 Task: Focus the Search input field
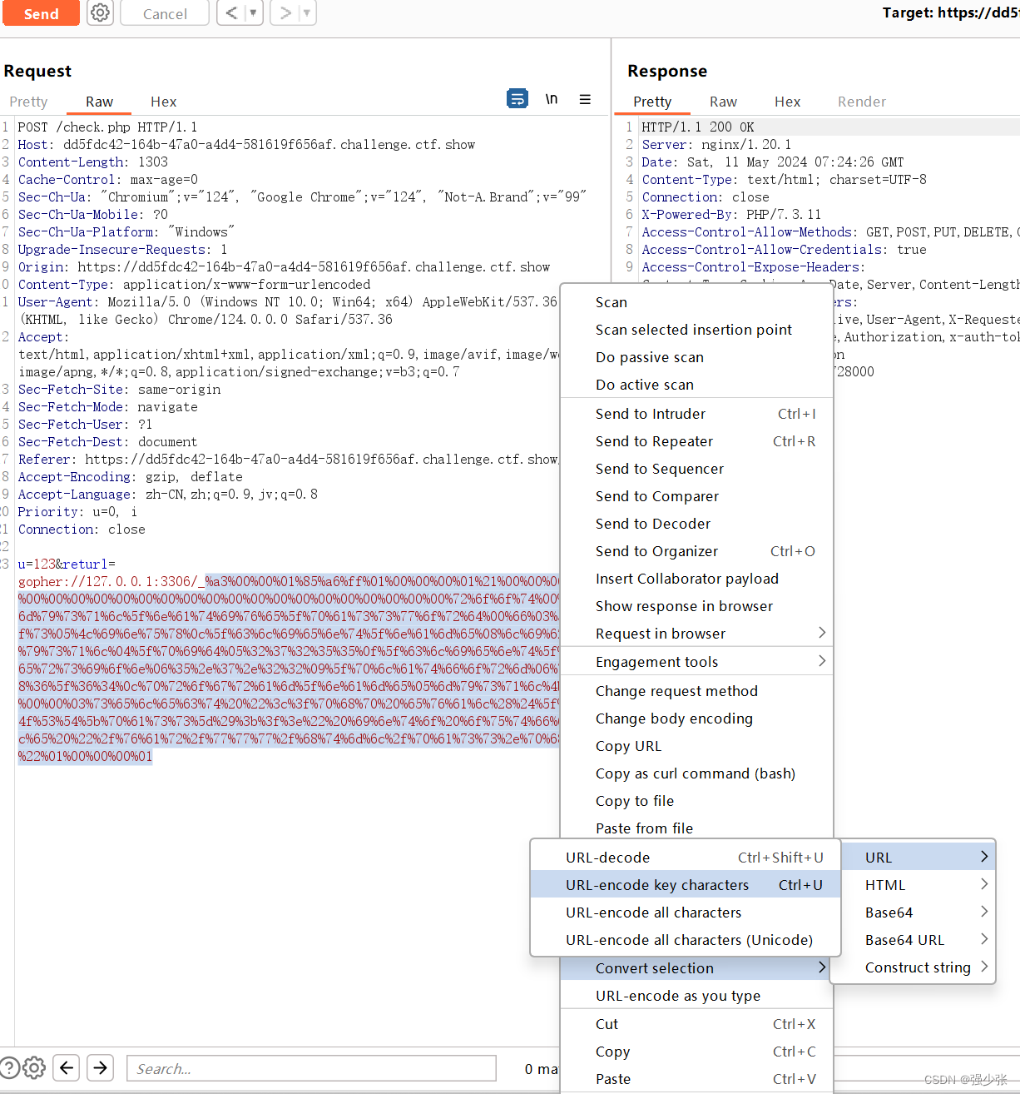click(x=311, y=1068)
